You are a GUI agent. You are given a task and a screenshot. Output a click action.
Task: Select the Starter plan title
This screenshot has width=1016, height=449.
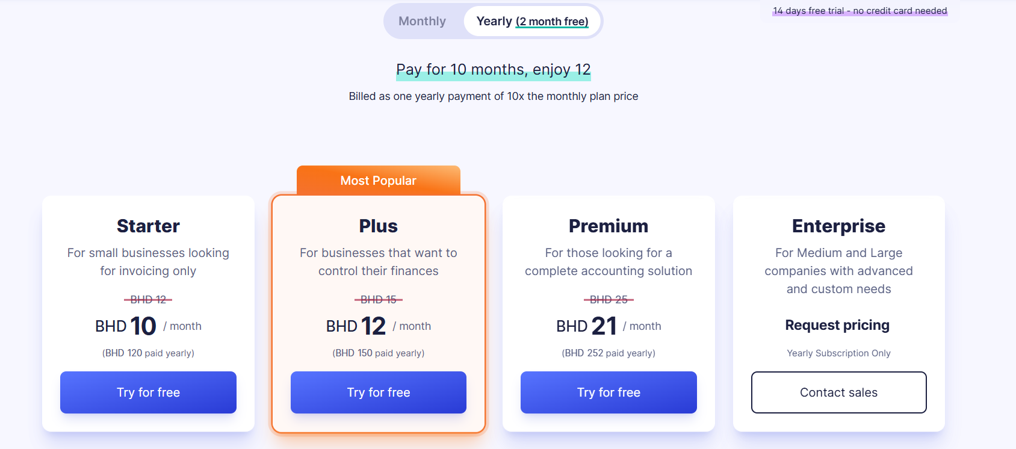point(148,226)
